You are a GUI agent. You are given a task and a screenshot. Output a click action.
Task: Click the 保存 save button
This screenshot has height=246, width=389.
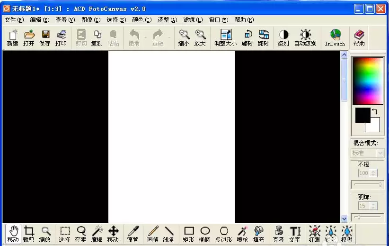(44, 38)
